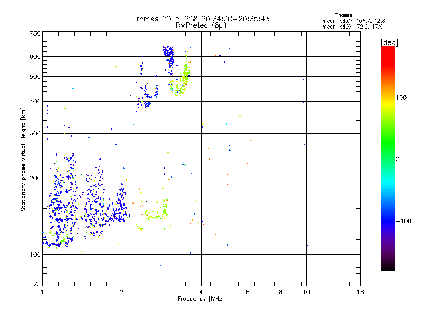Click the 'Frequency [MHz]' axis label
This screenshot has height=318, width=424.
201,299
